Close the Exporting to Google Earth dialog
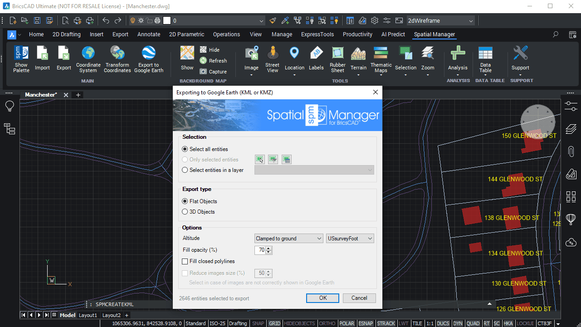 click(375, 92)
